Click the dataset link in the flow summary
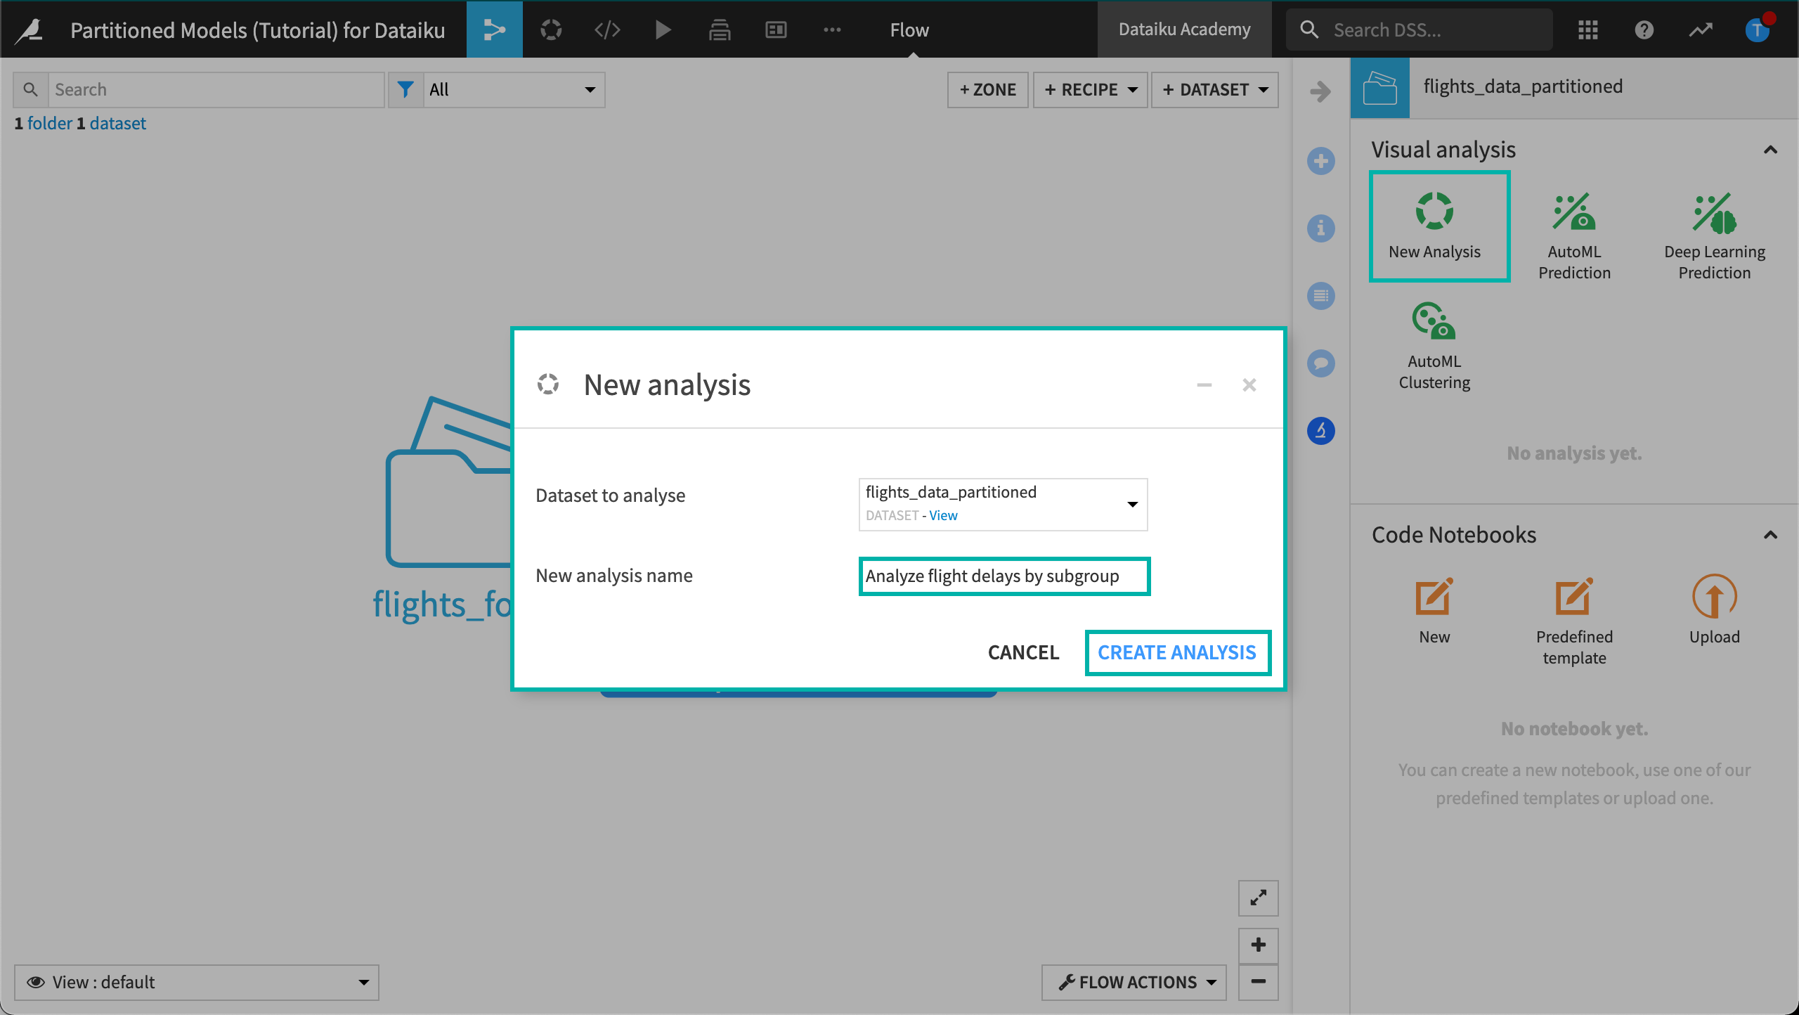The height and width of the screenshot is (1015, 1799). (x=117, y=123)
